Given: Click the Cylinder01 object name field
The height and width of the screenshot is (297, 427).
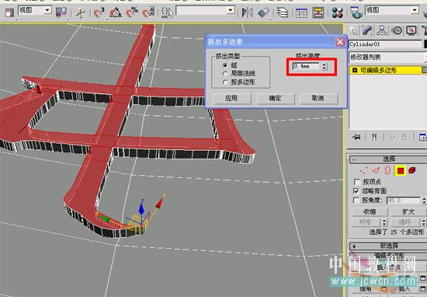Looking at the screenshot, I should 385,44.
